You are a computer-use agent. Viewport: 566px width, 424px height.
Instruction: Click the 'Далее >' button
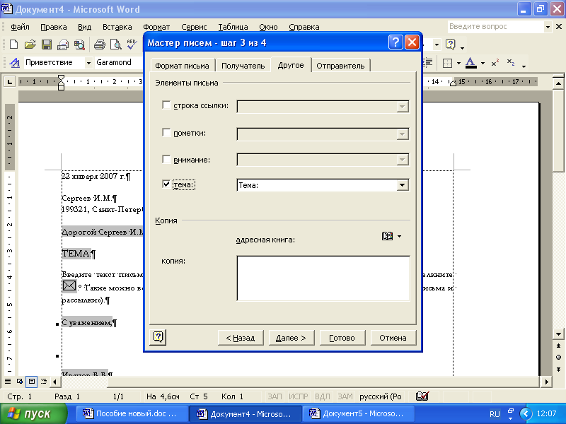click(291, 338)
